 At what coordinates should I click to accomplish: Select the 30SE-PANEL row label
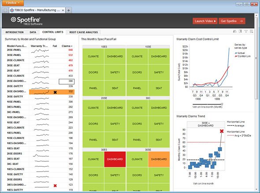[14, 55]
